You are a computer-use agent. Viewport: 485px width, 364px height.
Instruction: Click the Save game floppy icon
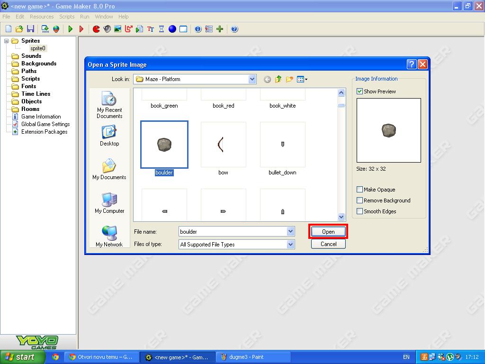click(30, 29)
